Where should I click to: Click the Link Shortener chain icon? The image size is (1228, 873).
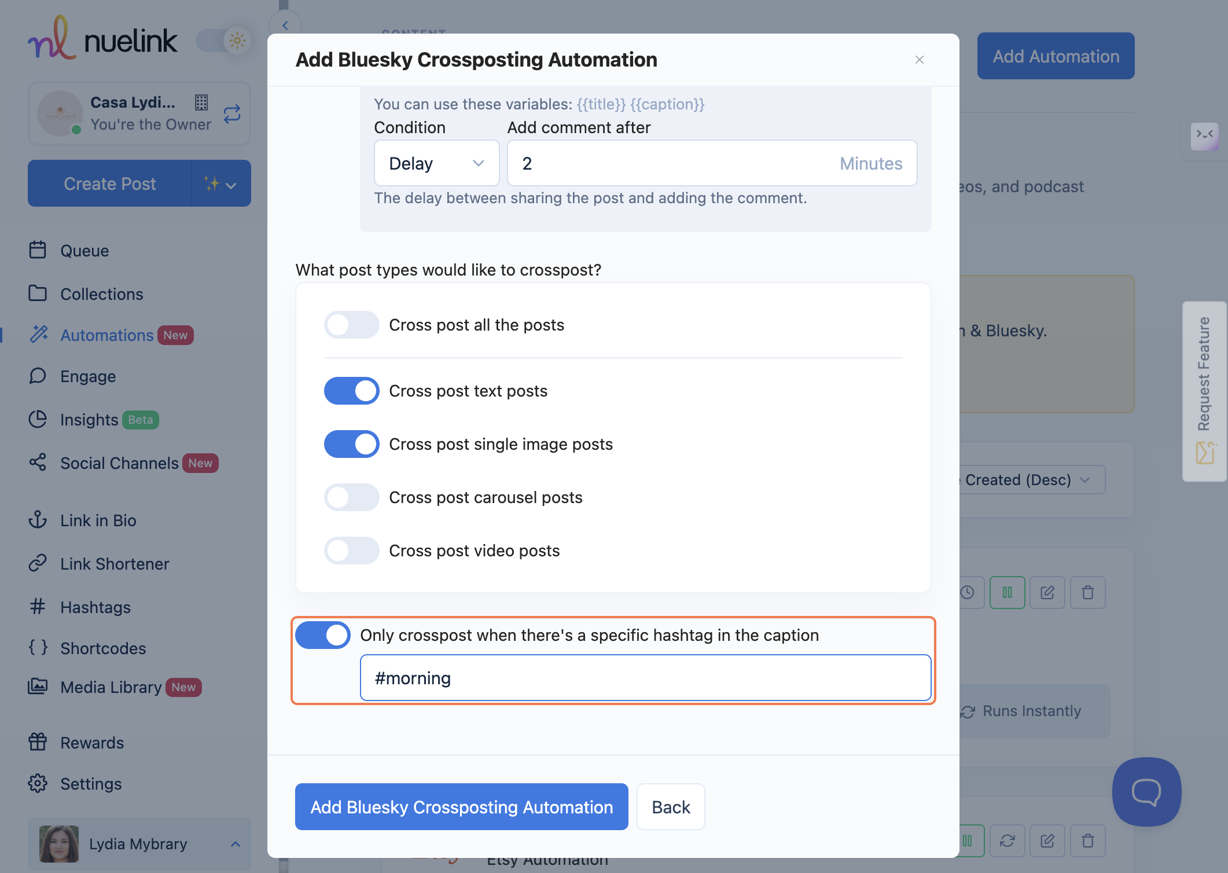point(38,563)
